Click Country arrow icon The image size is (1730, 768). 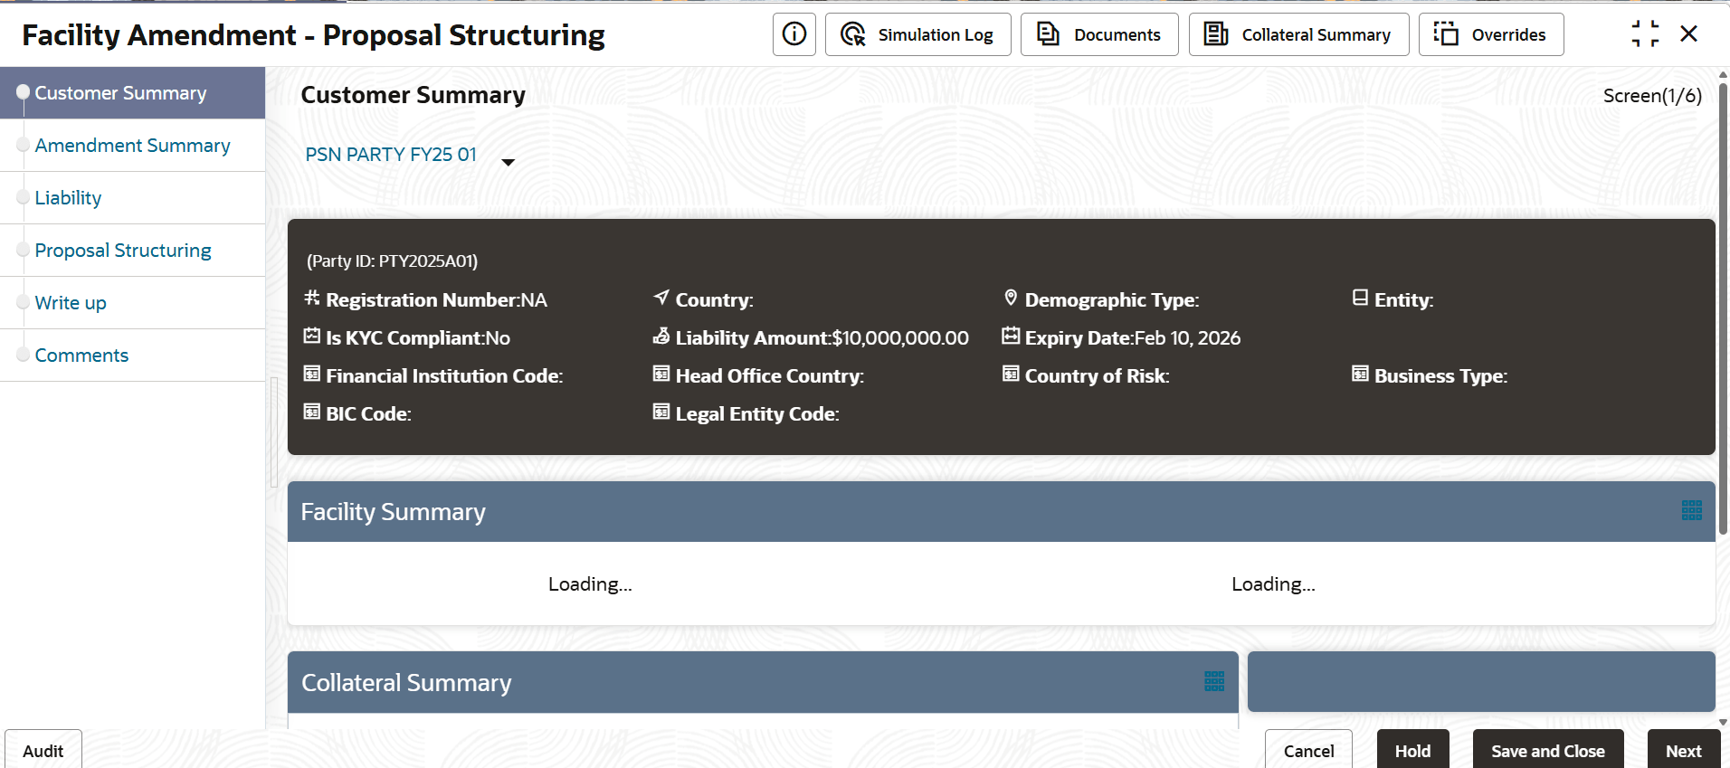click(x=661, y=298)
